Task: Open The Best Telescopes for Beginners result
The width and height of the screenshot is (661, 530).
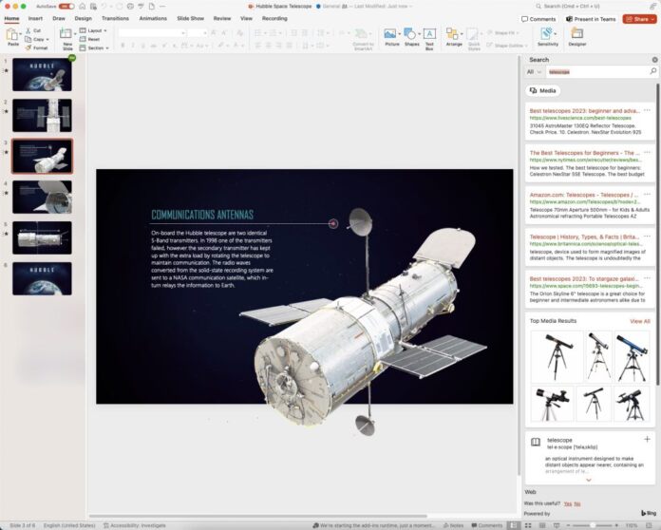Action: 585,153
